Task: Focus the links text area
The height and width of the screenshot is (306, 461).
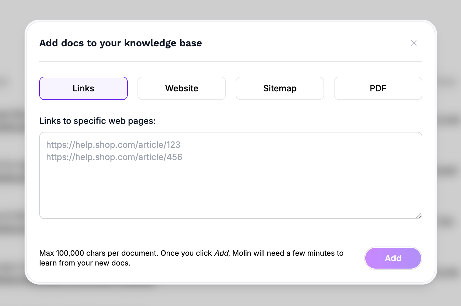Action: 231,175
